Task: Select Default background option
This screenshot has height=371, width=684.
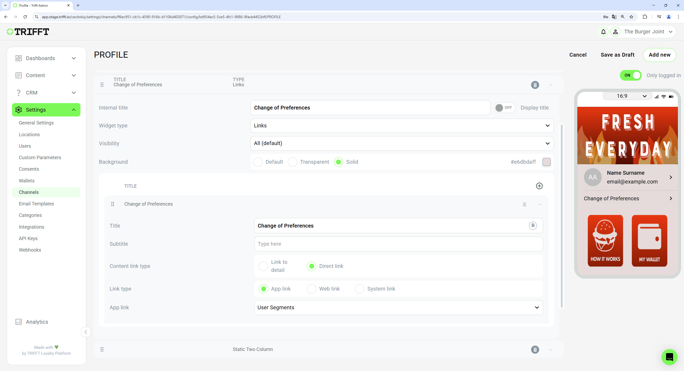Action: (258, 162)
